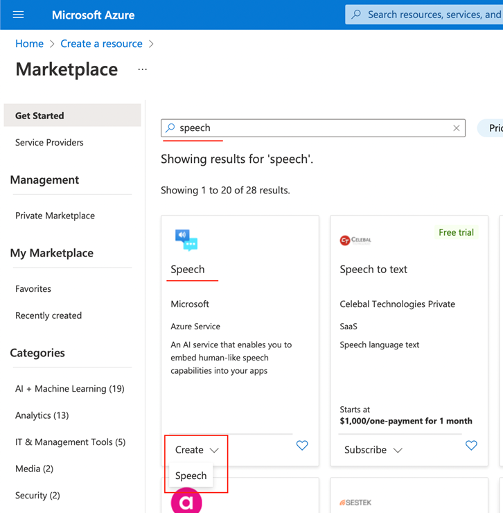This screenshot has width=503, height=513.
Task: Click the marketplace search field containing 'speech'
Action: point(313,128)
